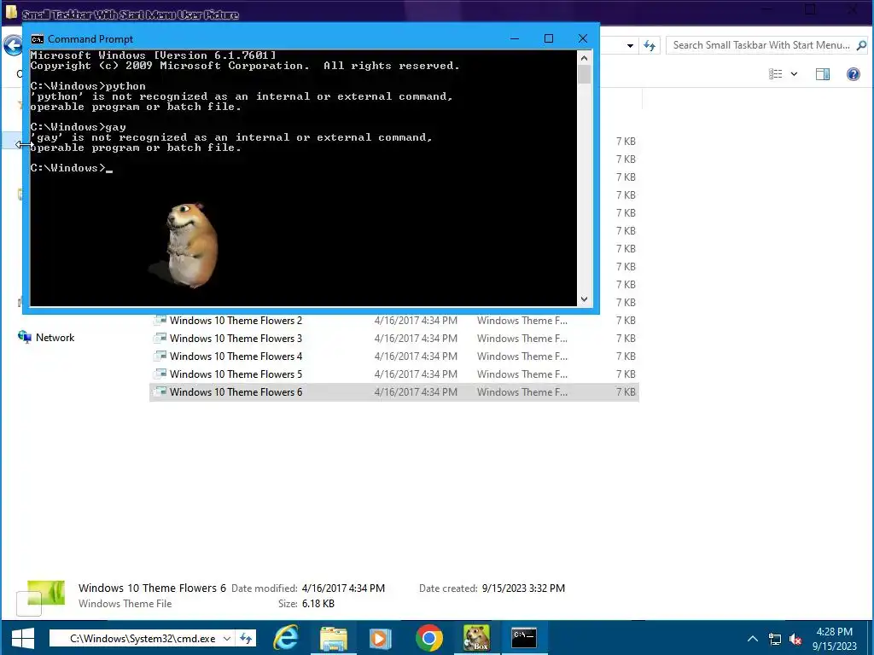
Task: Click the Explorer address bar refresh icon
Action: pyautogui.click(x=650, y=46)
